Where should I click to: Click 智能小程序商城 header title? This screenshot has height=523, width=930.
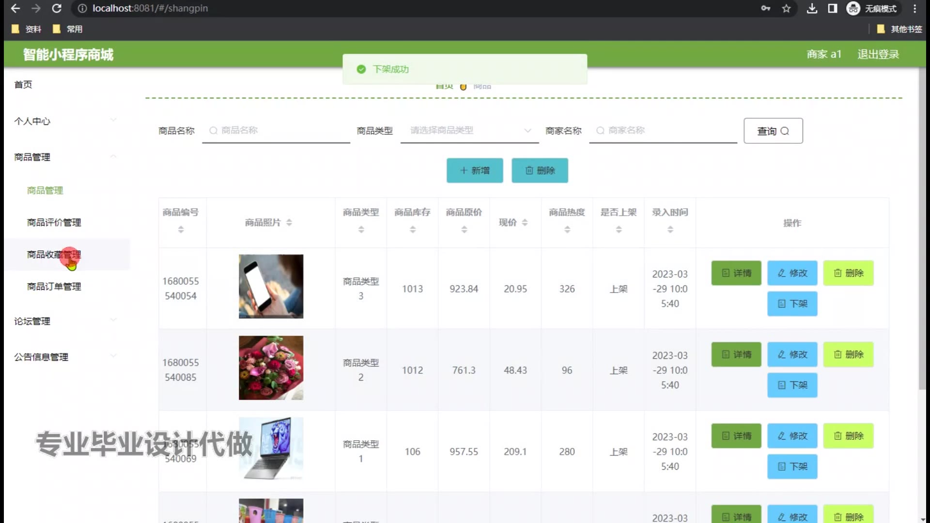(68, 55)
